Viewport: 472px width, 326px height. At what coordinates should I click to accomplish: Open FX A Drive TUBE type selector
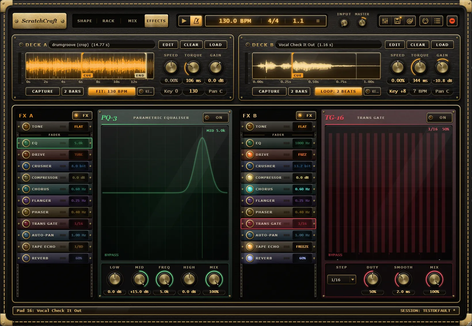(x=79, y=155)
